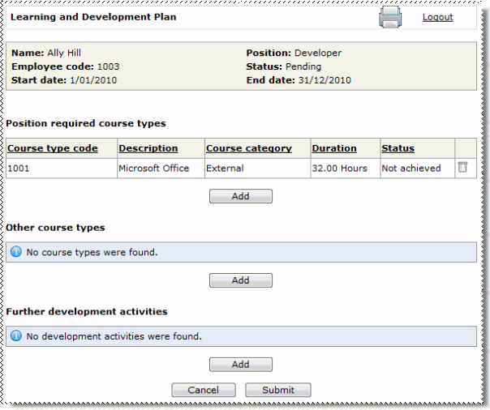
Task: Select the 'Microsoft Office' description cell
Action: (161, 169)
